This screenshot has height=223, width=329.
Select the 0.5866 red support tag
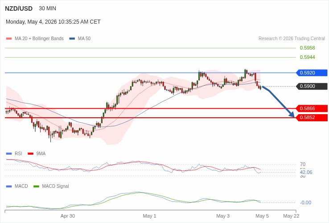pyautogui.click(x=312, y=108)
